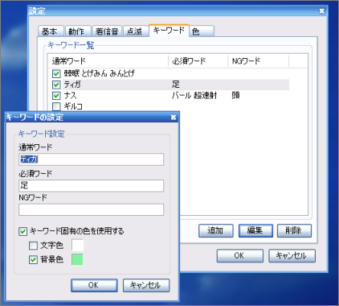Toggle the ティガ row checkbox
This screenshot has height=306, width=339.
point(56,85)
